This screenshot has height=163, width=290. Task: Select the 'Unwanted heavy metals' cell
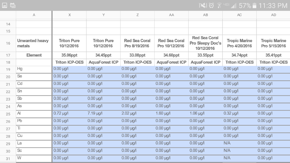tap(34, 43)
